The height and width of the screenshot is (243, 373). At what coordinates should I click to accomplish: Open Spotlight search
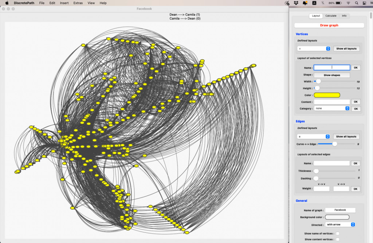click(x=356, y=3)
